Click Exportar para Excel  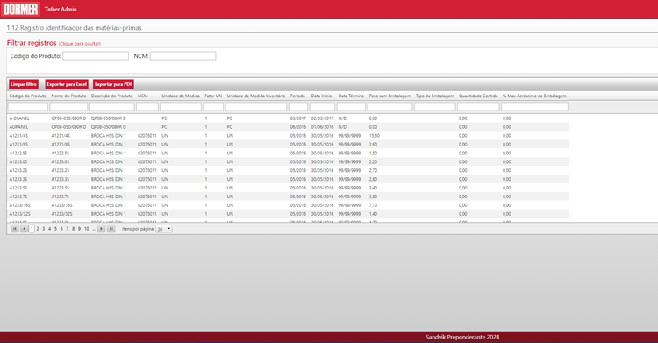[67, 84]
